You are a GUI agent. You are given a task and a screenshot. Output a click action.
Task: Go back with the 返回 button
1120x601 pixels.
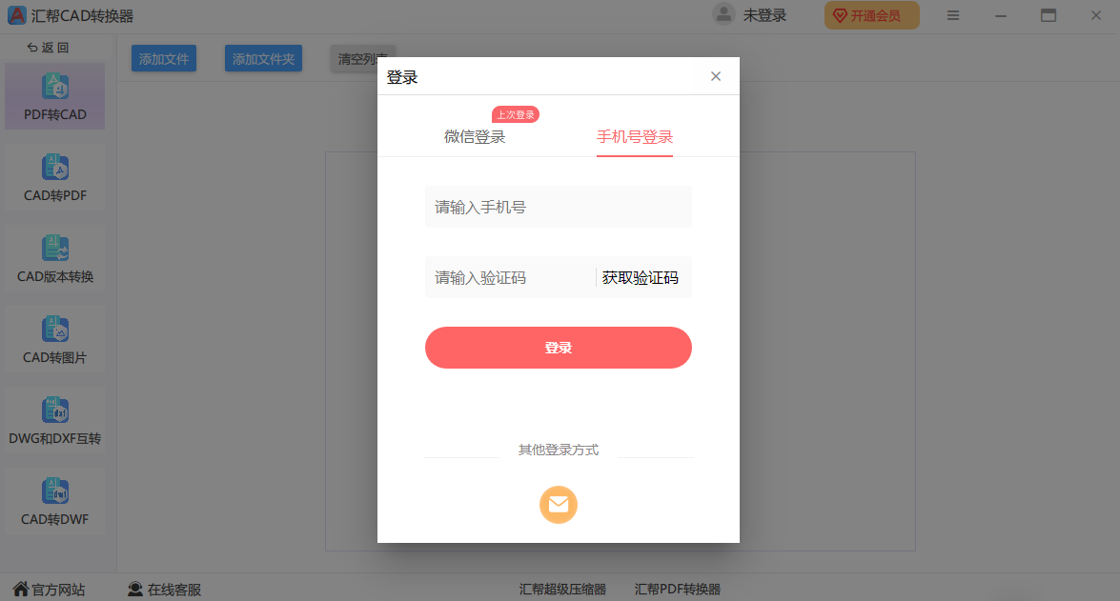click(x=48, y=48)
